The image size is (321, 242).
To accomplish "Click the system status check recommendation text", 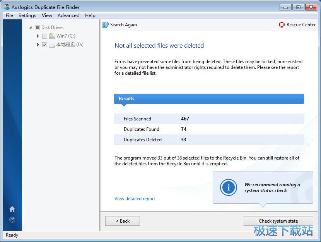I will [x=272, y=187].
